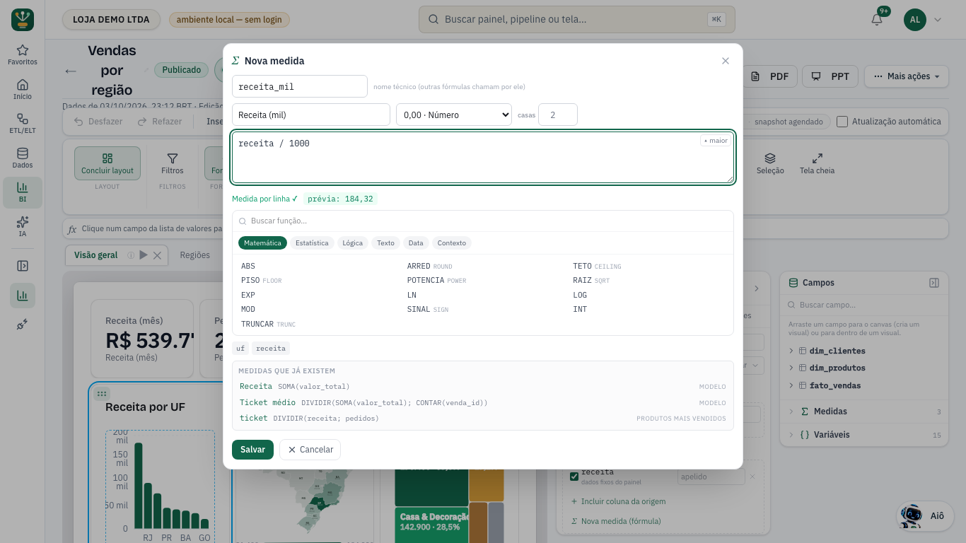The width and height of the screenshot is (966, 543).
Task: Toggle Atualização automática checkbox
Action: (x=842, y=122)
